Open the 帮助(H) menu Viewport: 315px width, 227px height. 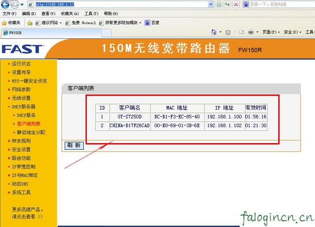pyautogui.click(x=111, y=14)
